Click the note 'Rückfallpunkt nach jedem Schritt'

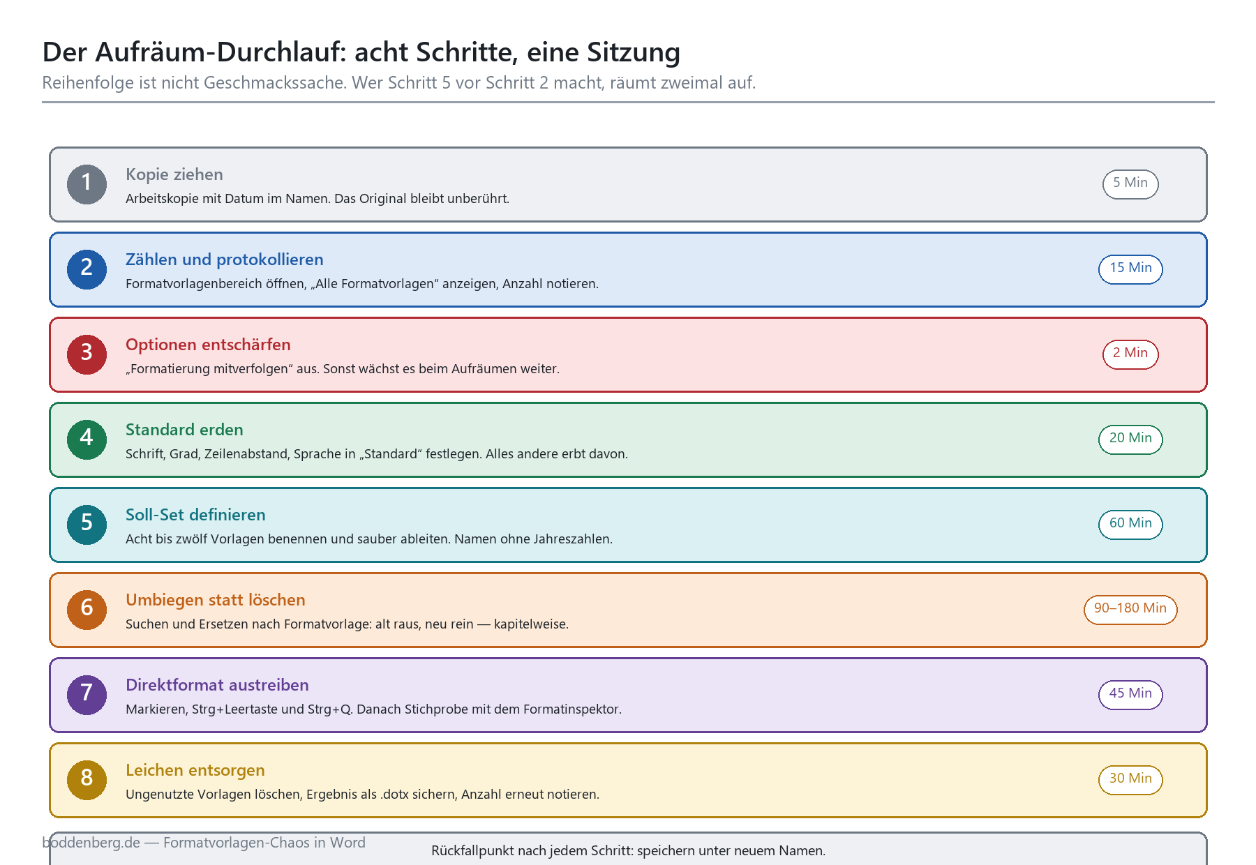628,851
